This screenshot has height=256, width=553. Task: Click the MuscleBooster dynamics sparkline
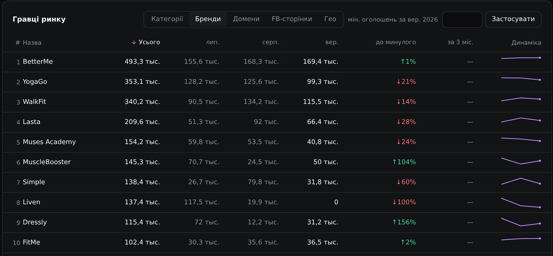[521, 161]
